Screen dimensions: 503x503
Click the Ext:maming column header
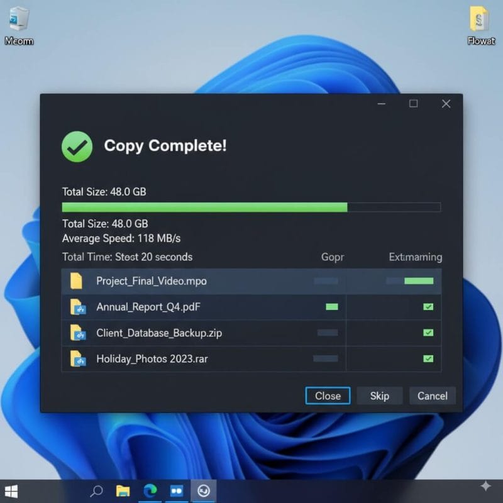[x=415, y=257]
